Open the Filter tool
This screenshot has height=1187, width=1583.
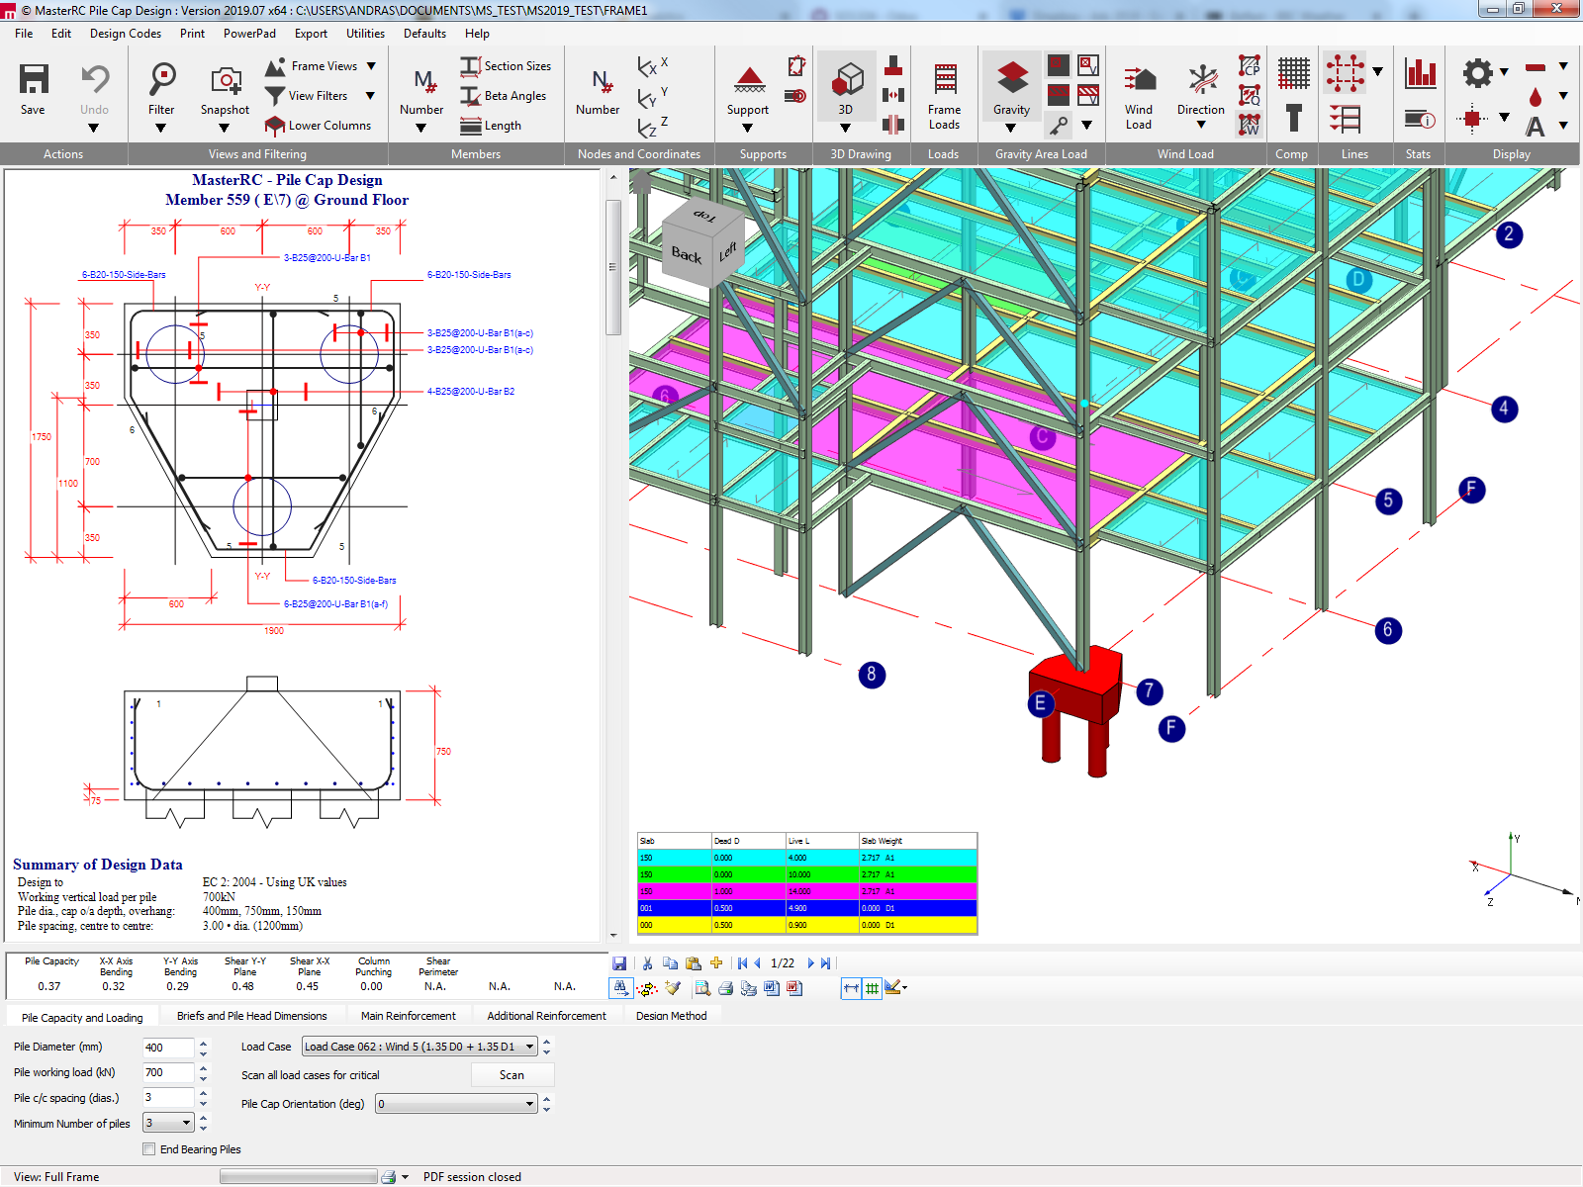click(162, 80)
